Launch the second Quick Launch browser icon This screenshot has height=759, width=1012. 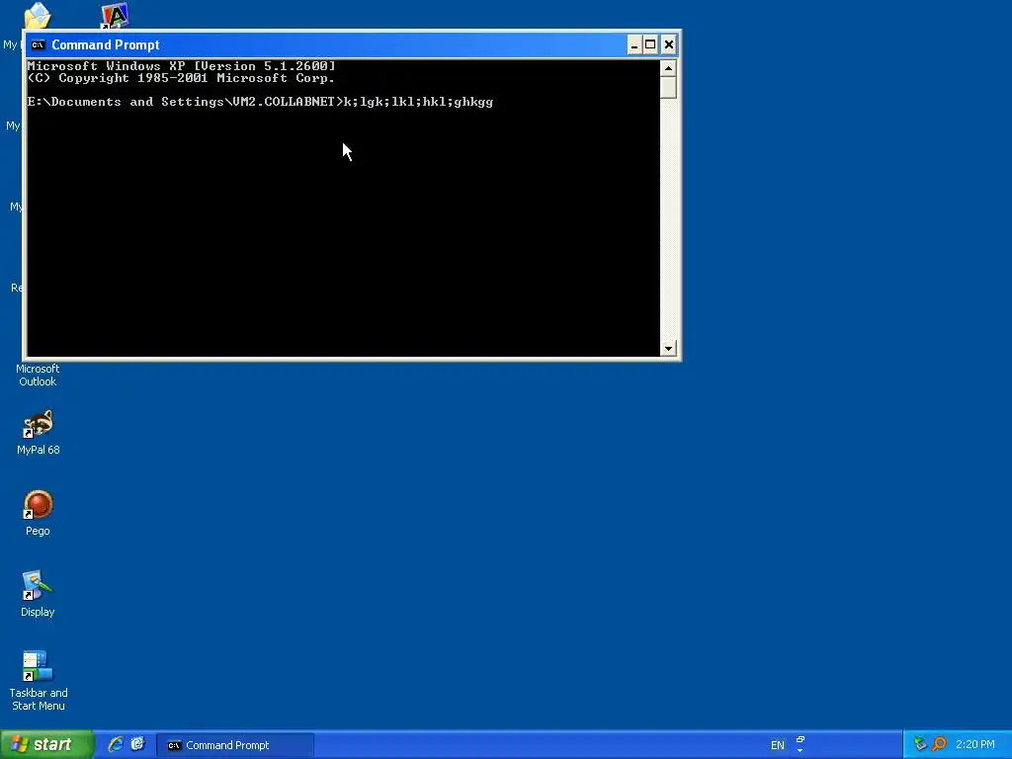[137, 744]
